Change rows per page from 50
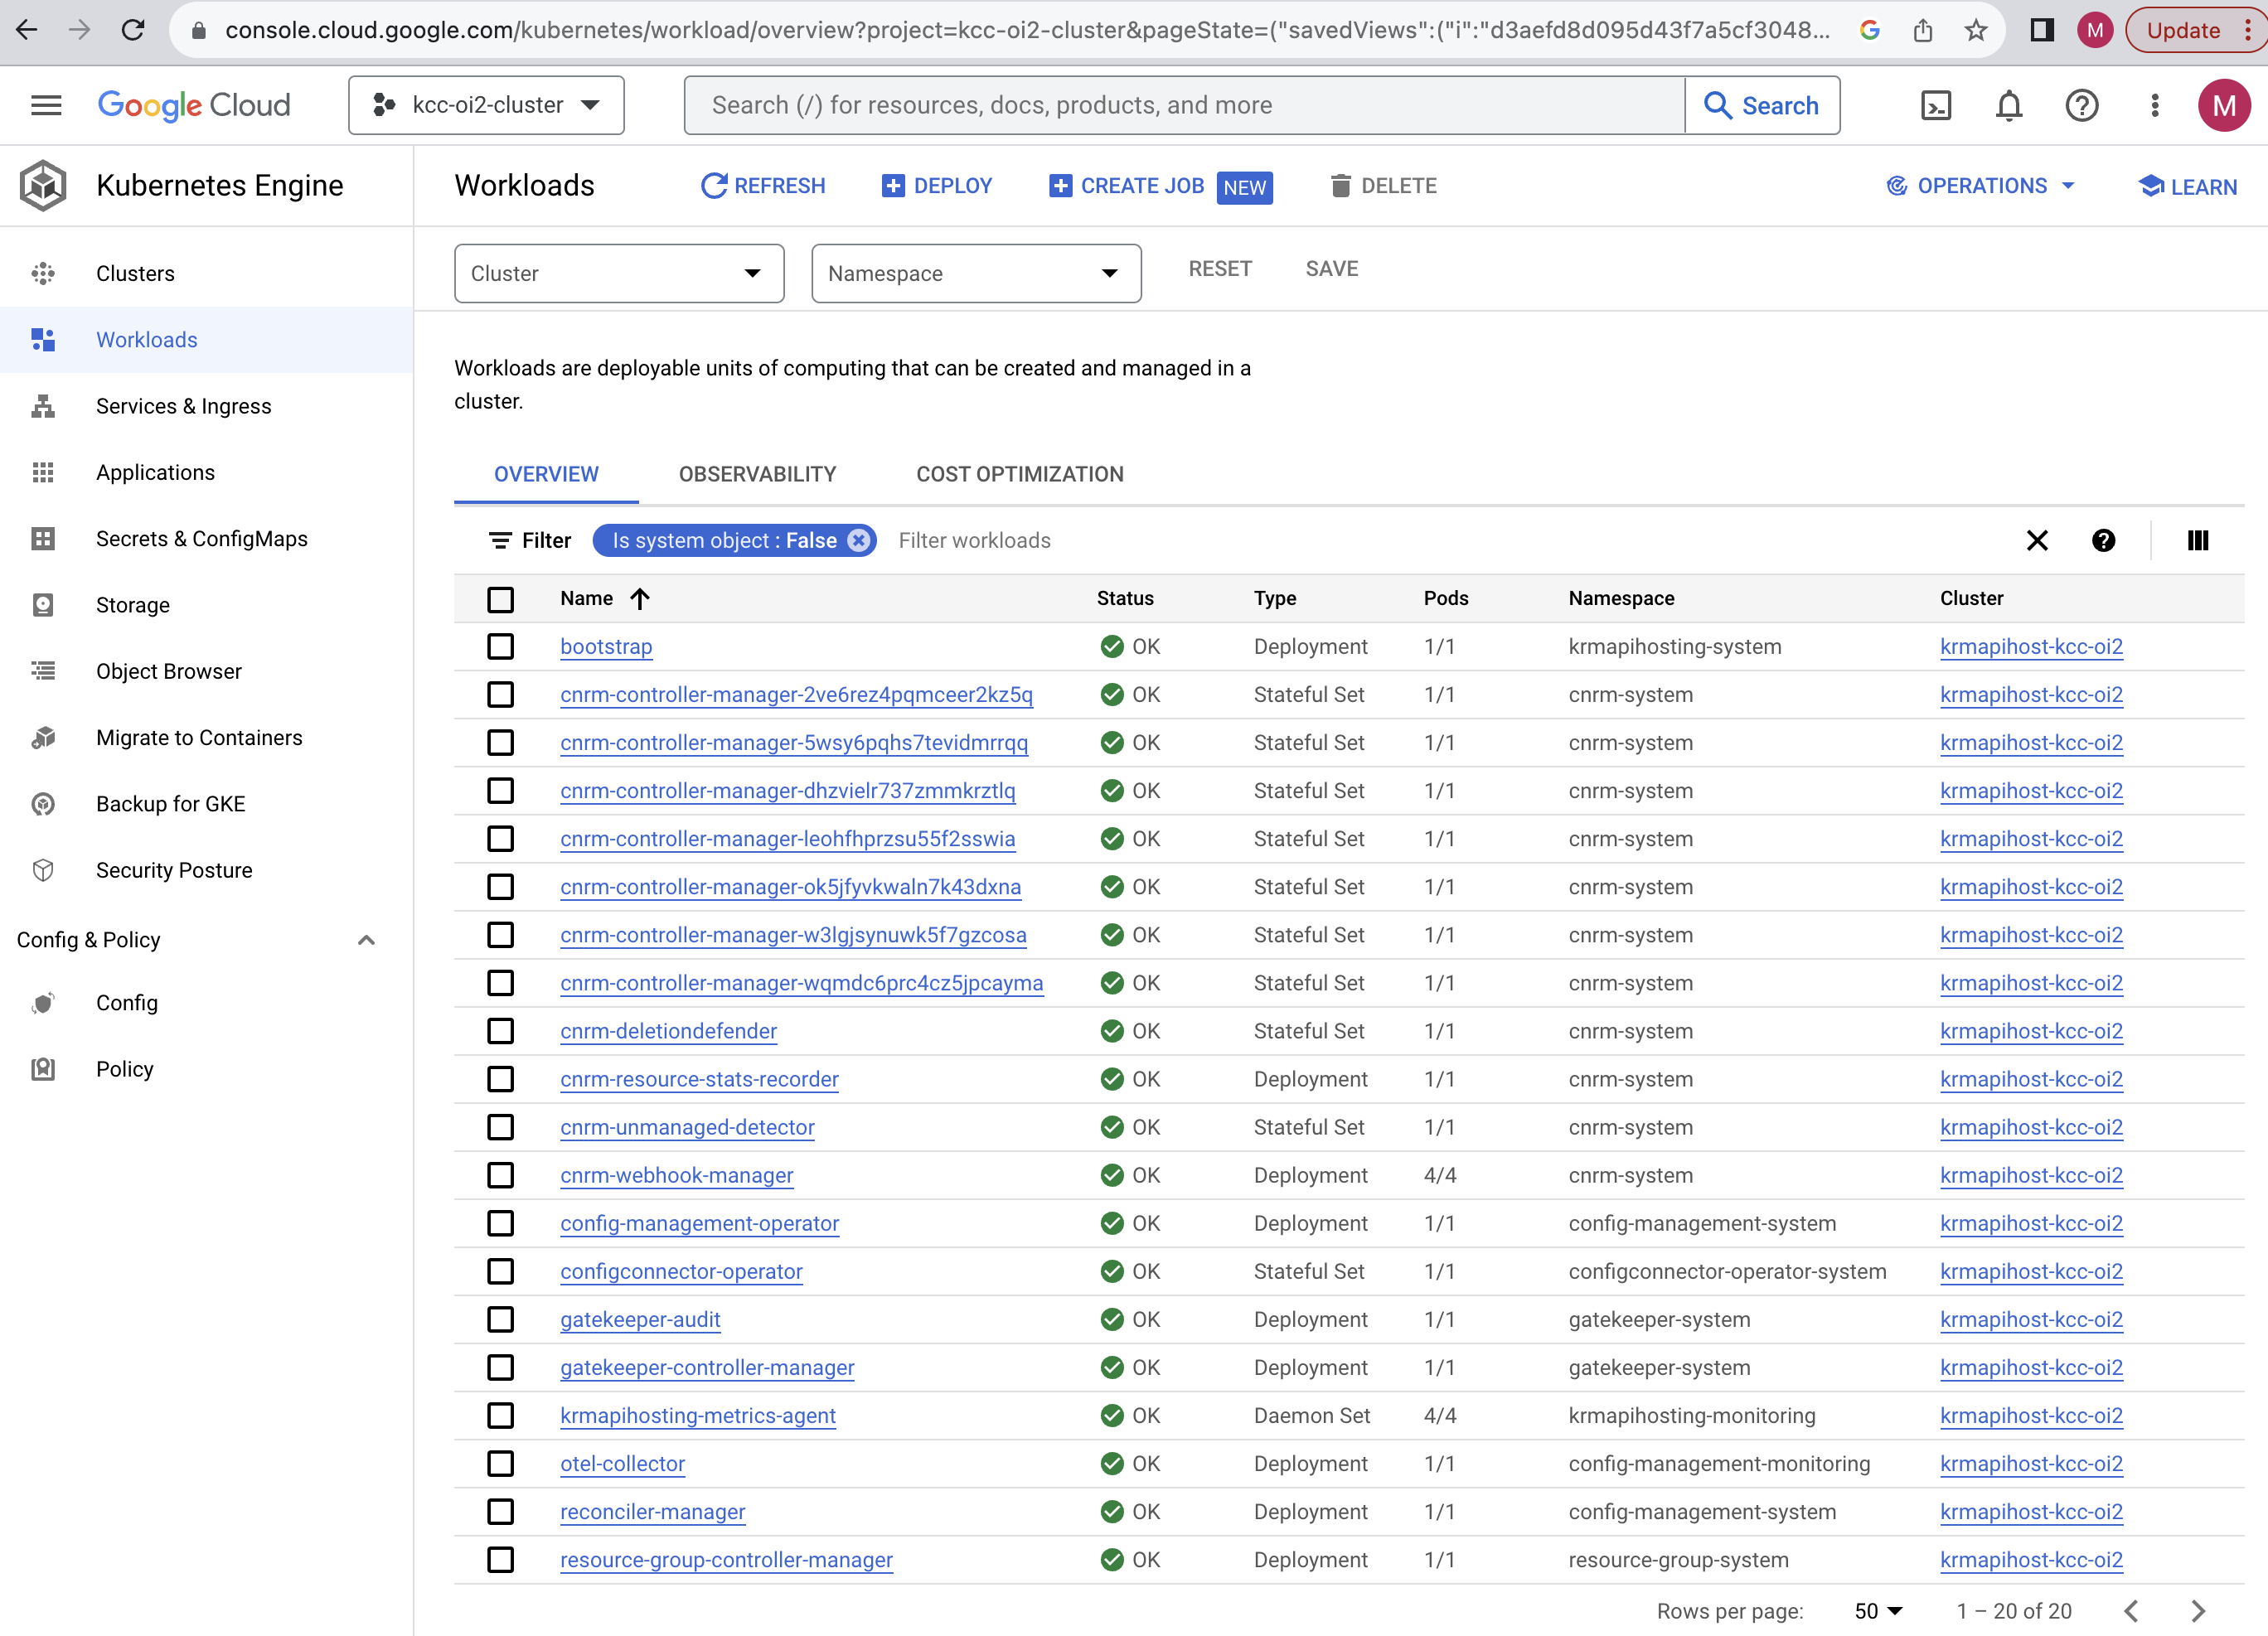Viewport: 2268px width, 1636px height. point(1875,1610)
